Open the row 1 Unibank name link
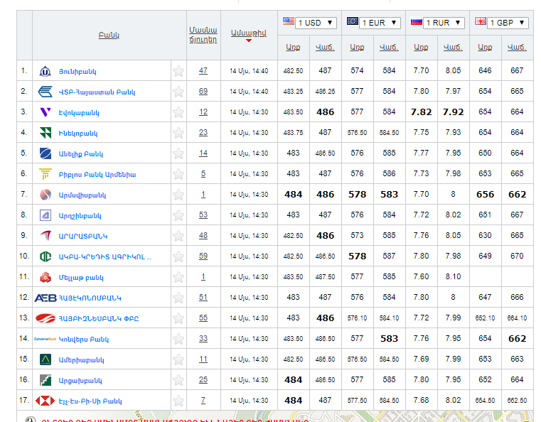541x422 pixels. pyautogui.click(x=77, y=72)
